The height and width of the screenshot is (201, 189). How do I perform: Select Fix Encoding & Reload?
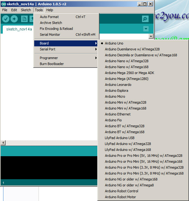66,29
